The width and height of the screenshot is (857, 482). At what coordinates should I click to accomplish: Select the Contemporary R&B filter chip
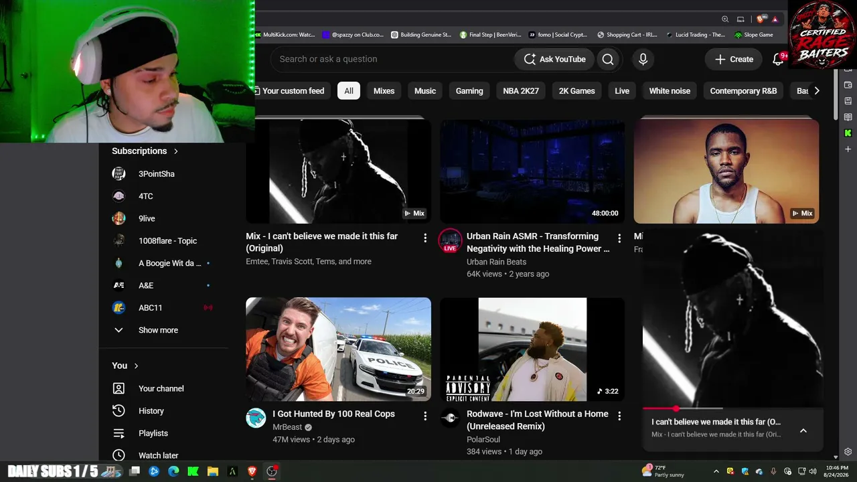(743, 91)
